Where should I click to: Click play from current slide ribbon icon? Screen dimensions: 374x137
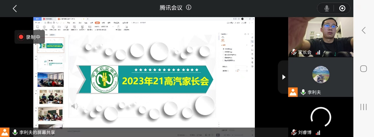pyautogui.click(x=44, y=28)
